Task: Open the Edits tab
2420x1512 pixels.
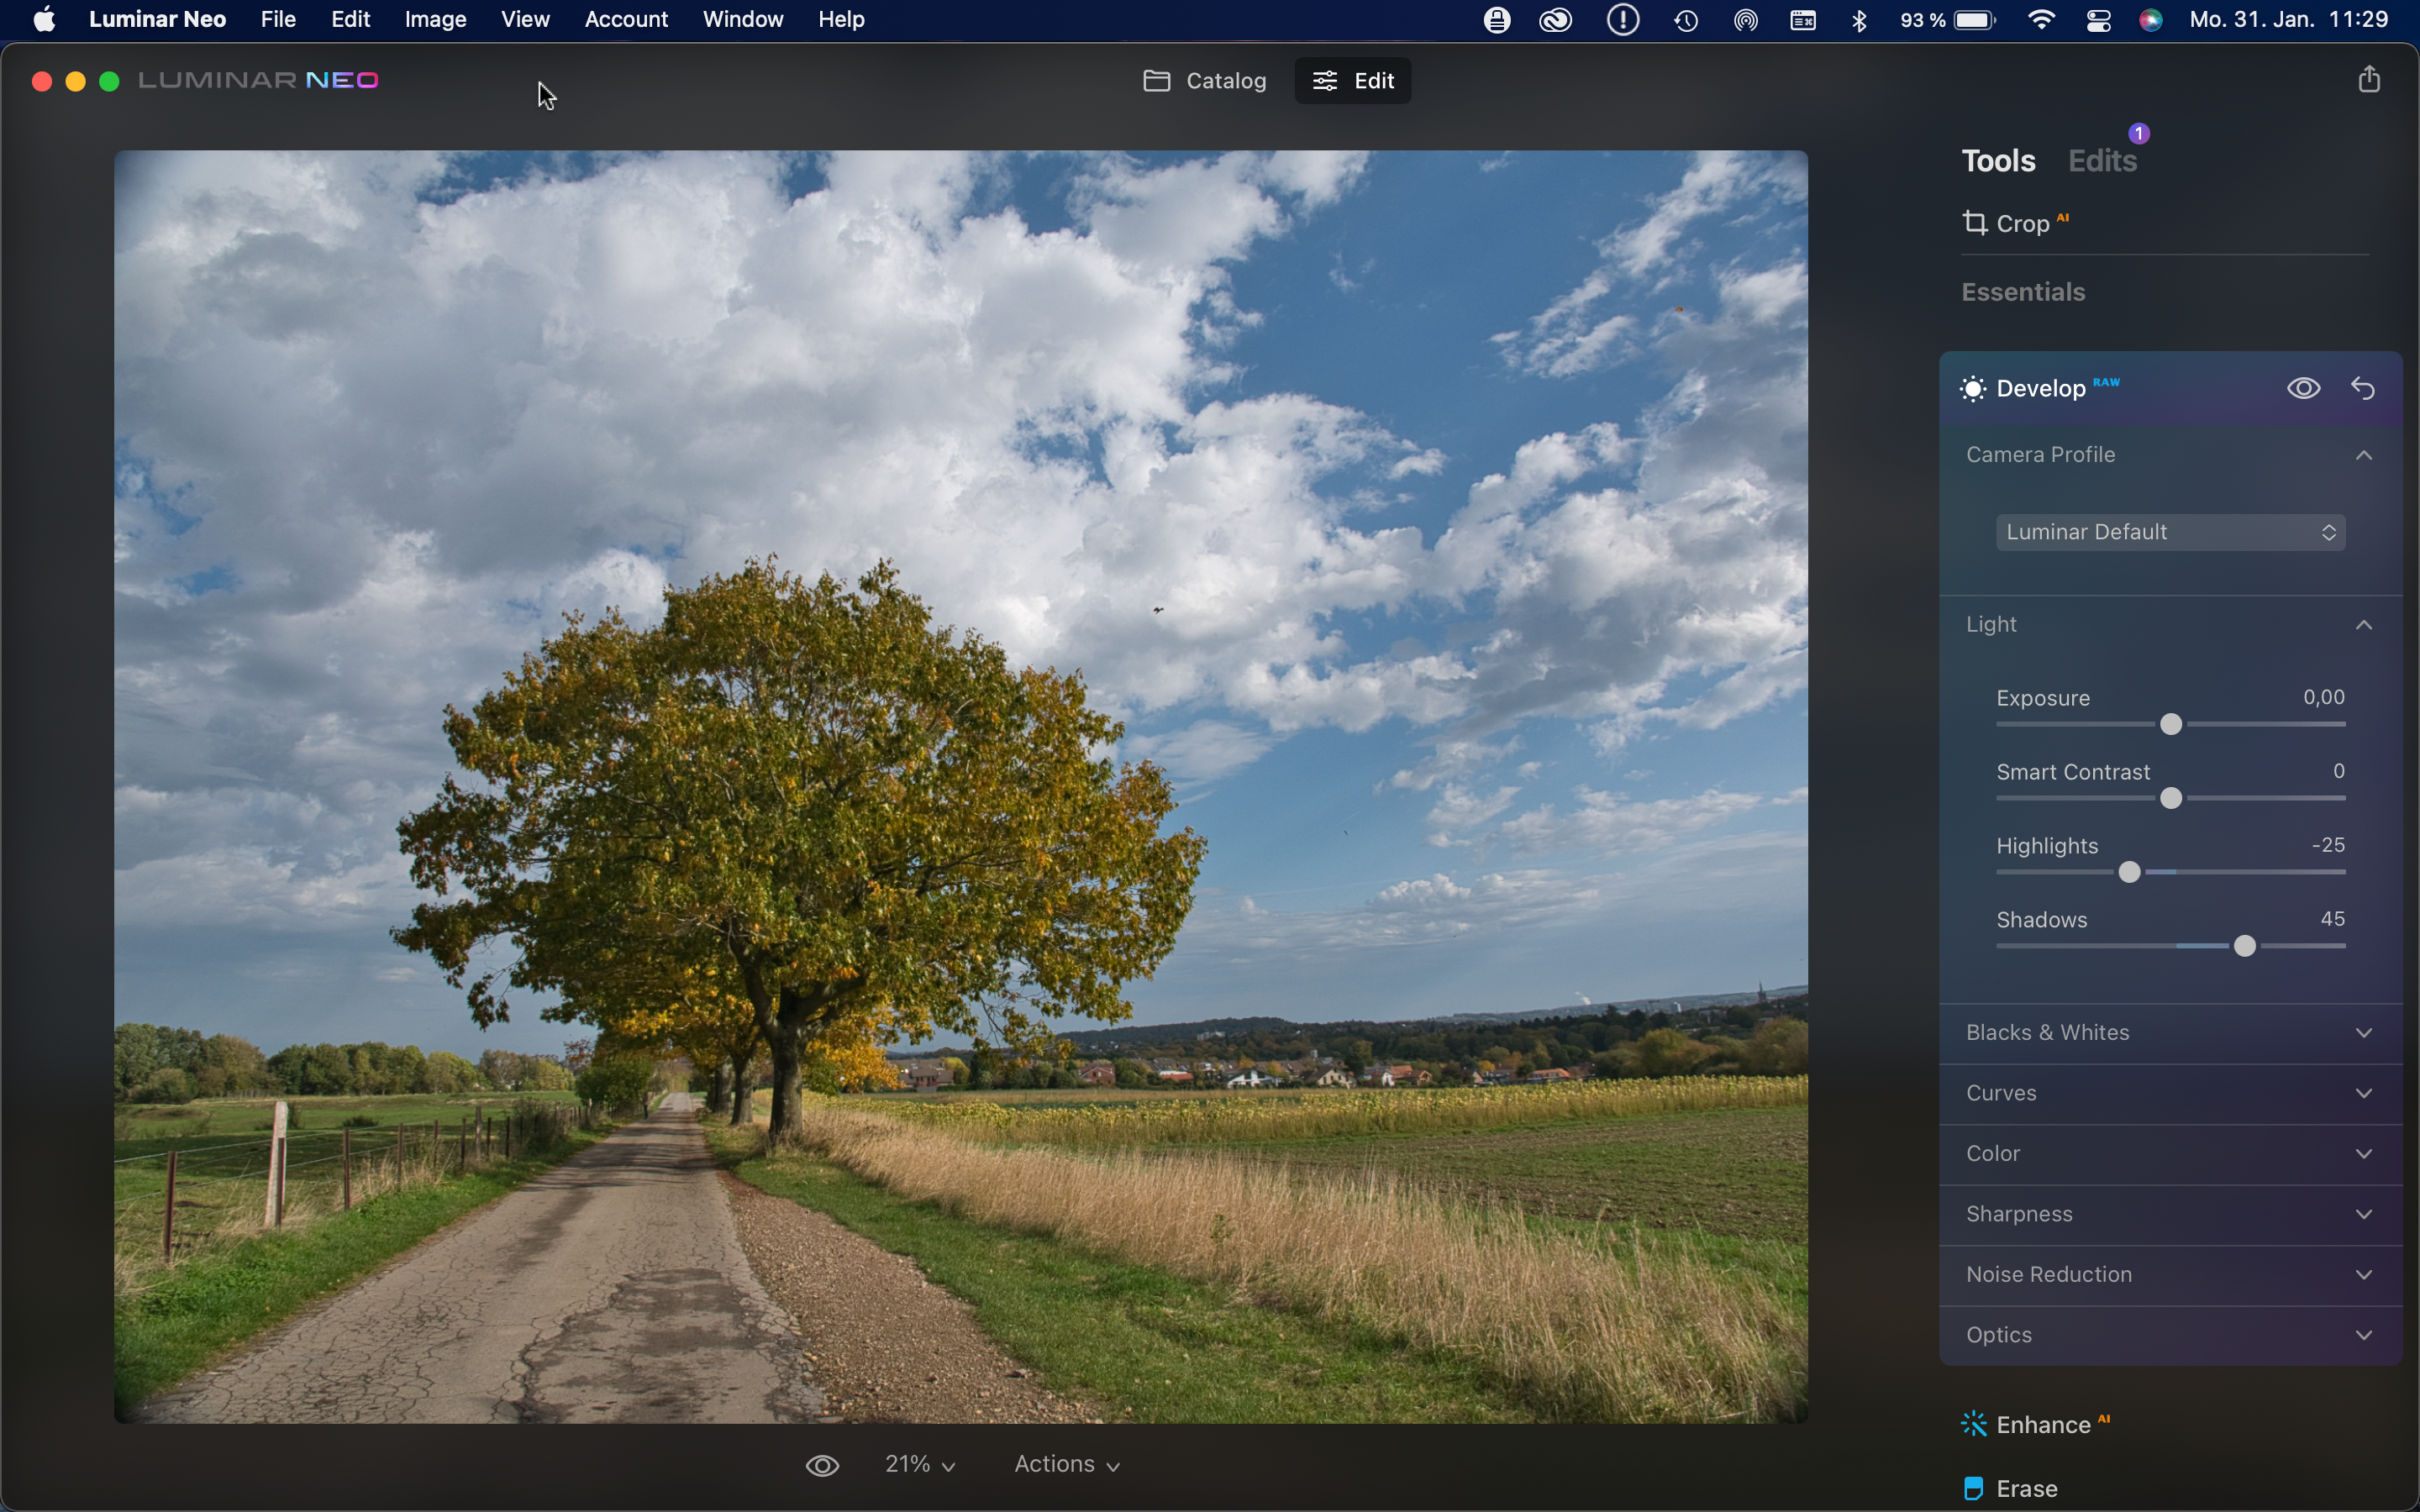Action: pos(2102,161)
